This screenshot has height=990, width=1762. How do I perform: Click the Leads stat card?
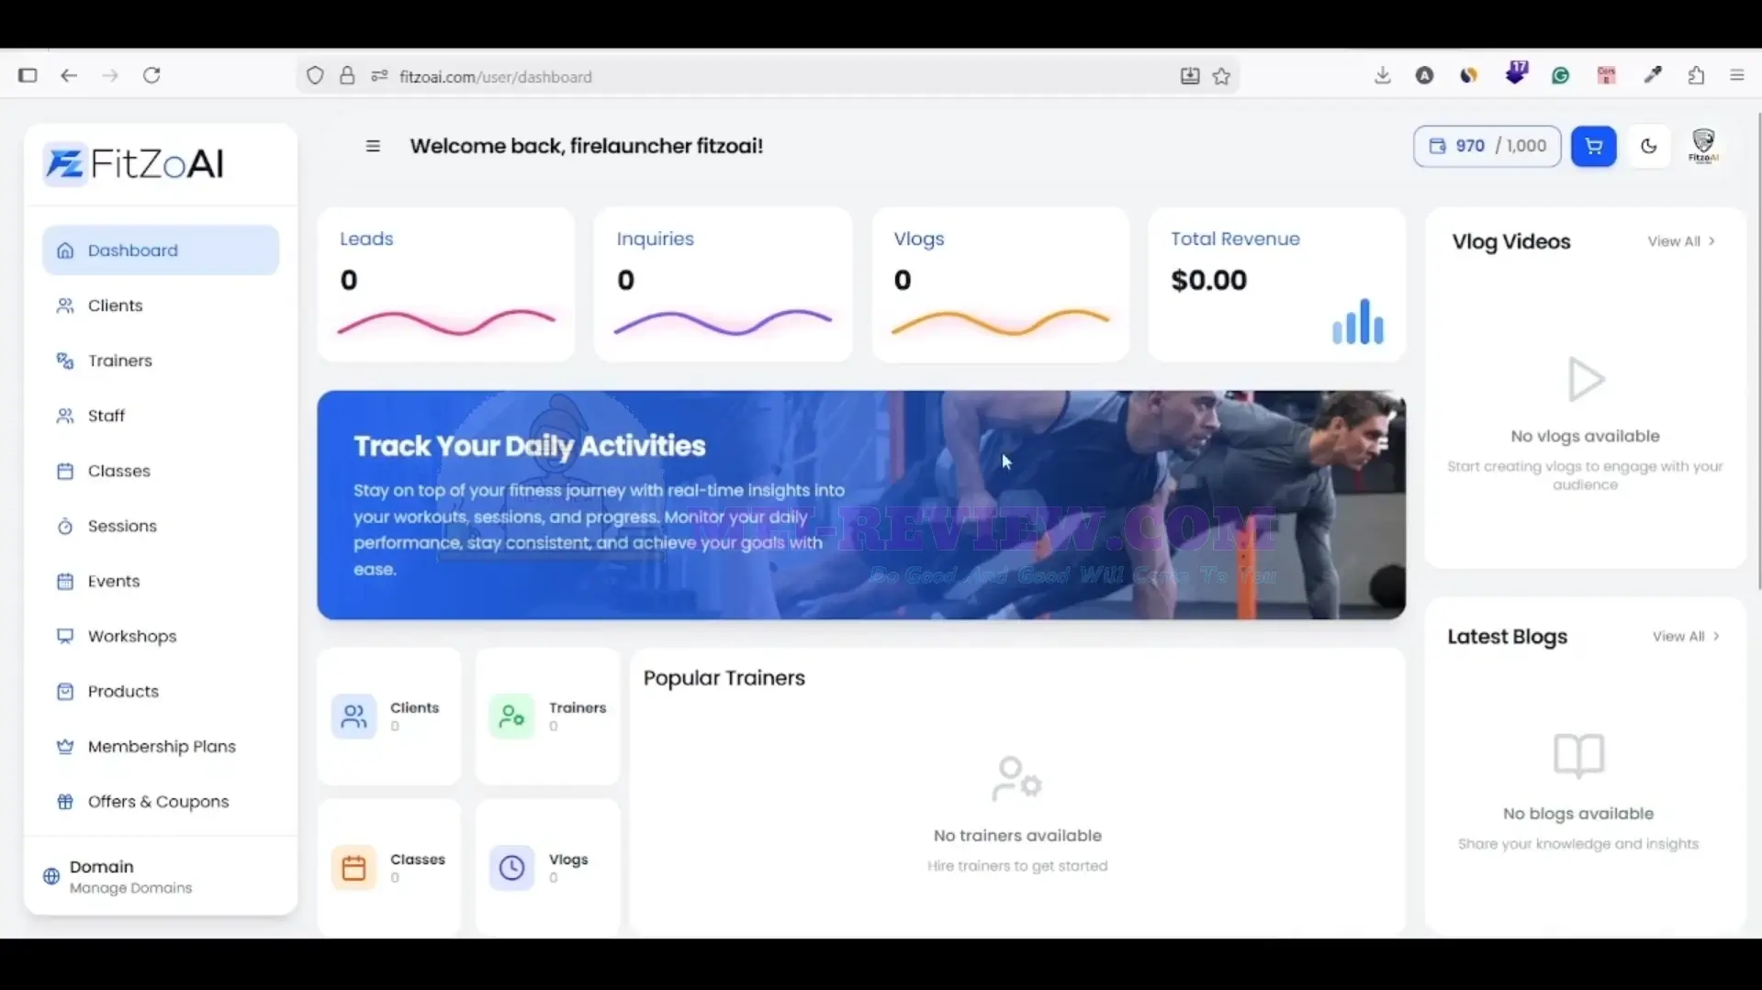446,284
